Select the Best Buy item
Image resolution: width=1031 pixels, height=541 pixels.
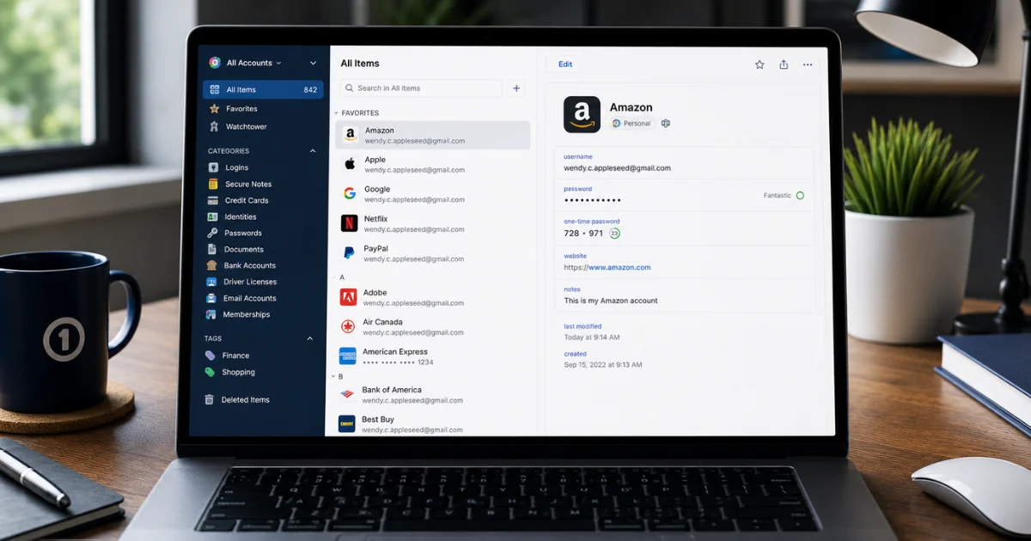click(x=430, y=424)
